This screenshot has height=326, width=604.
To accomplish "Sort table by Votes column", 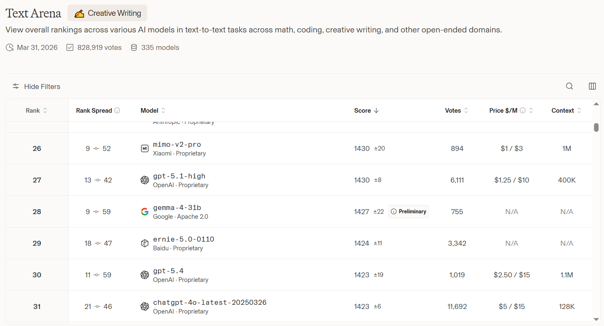I will 457,111.
